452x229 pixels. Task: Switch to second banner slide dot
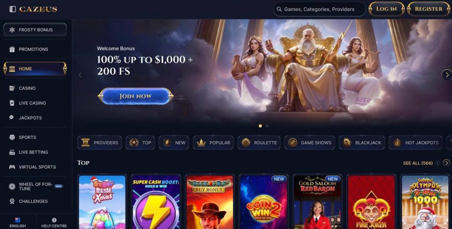click(x=267, y=126)
